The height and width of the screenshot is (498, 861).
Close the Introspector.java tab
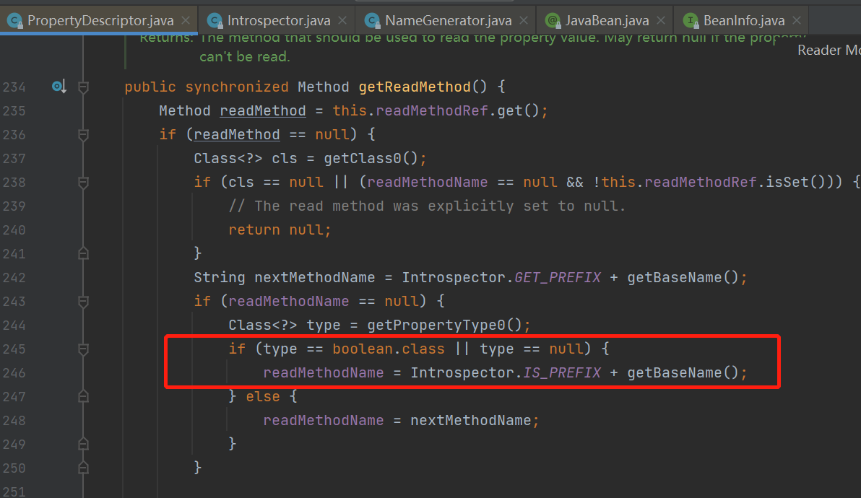342,20
